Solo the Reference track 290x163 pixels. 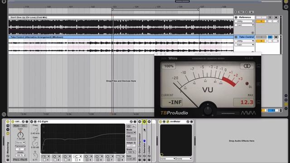270,17
